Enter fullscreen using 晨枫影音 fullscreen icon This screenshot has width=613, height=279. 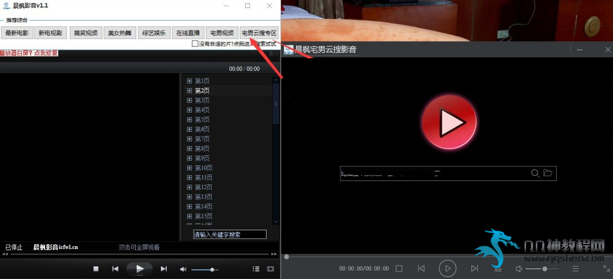pyautogui.click(x=270, y=269)
